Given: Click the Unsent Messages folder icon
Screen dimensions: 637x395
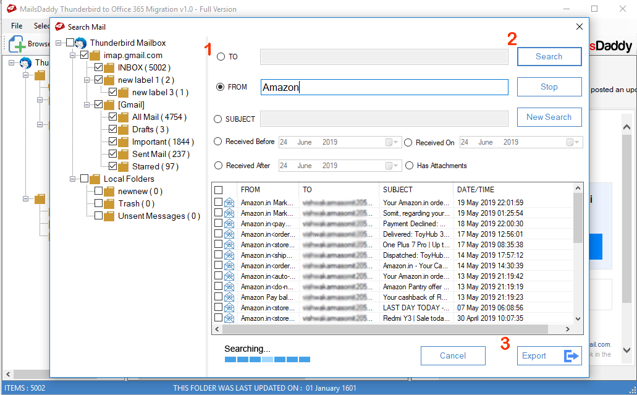Looking at the screenshot, I should click(x=109, y=216).
